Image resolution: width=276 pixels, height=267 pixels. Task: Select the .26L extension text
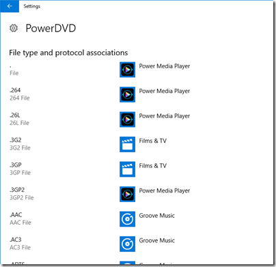pos(15,115)
